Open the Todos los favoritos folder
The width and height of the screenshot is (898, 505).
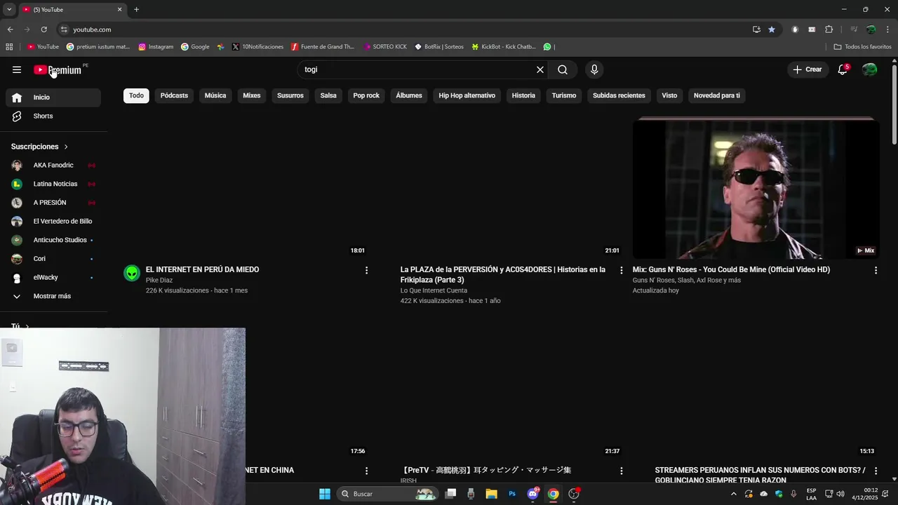coord(863,47)
